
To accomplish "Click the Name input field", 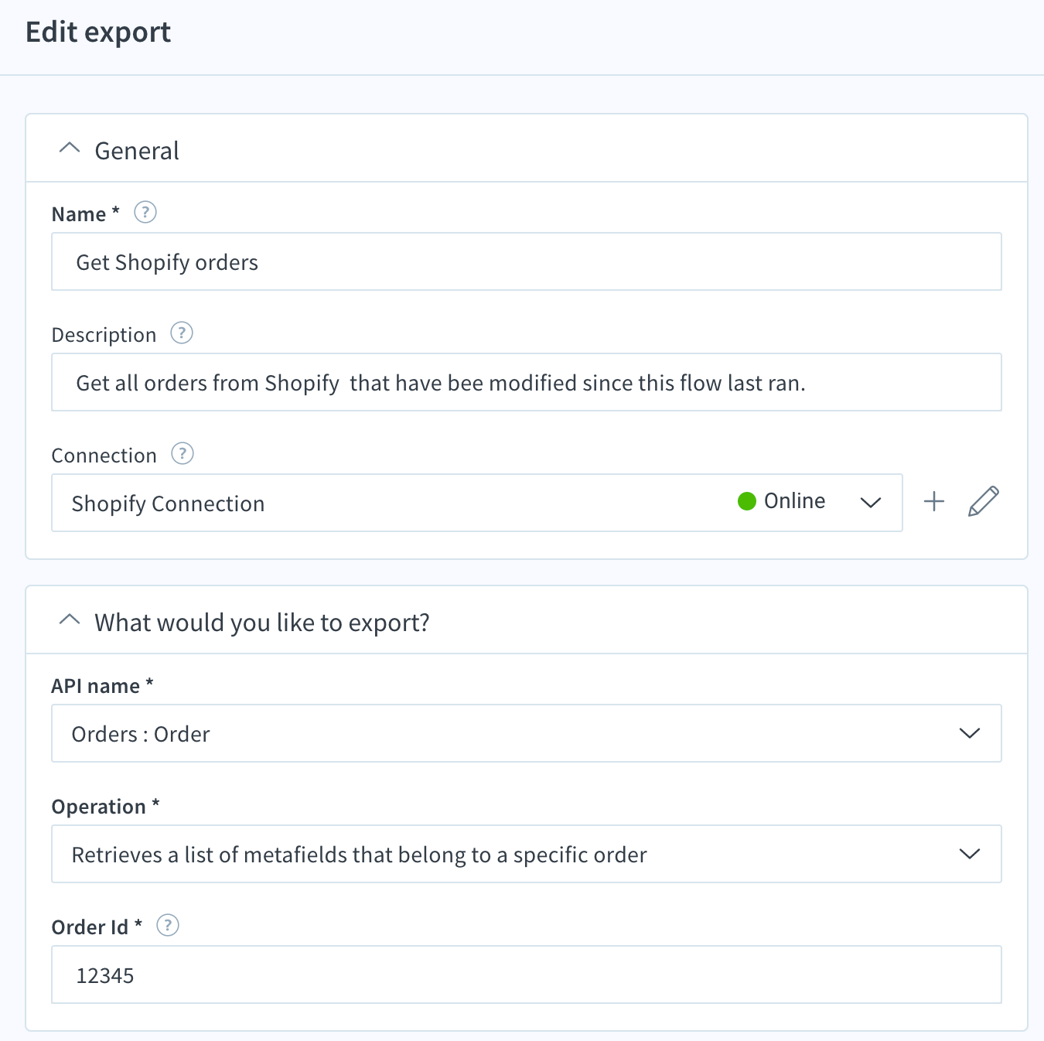I will (x=527, y=261).
